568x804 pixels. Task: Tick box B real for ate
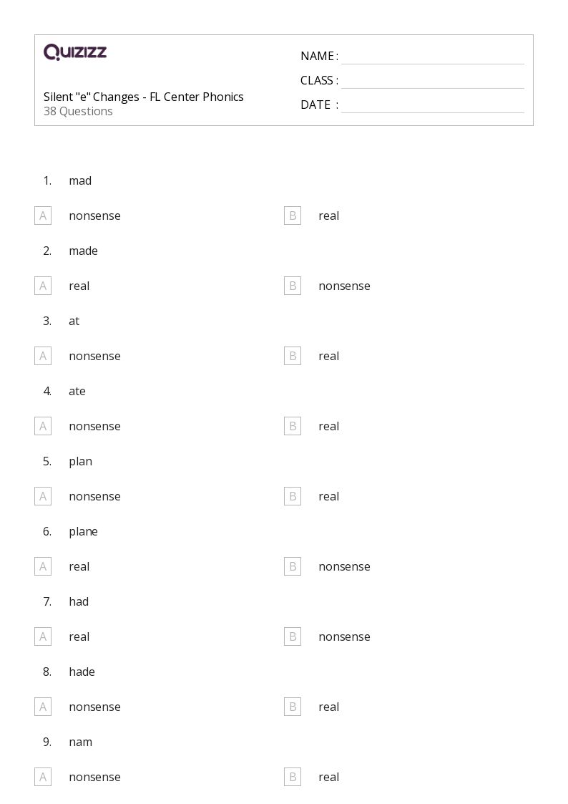(293, 426)
